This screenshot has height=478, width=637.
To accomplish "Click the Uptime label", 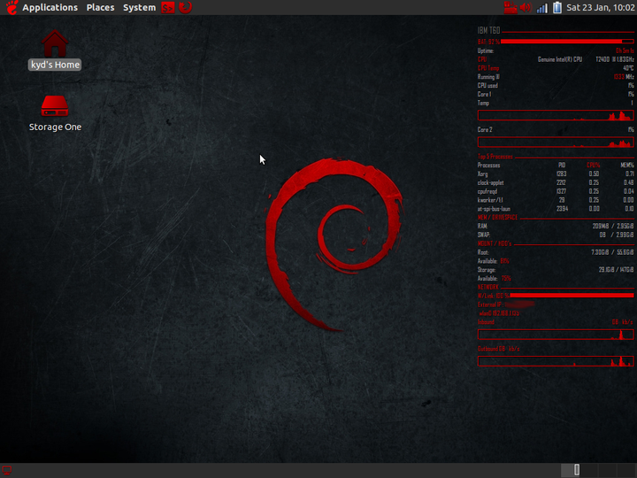I will 486,50.
